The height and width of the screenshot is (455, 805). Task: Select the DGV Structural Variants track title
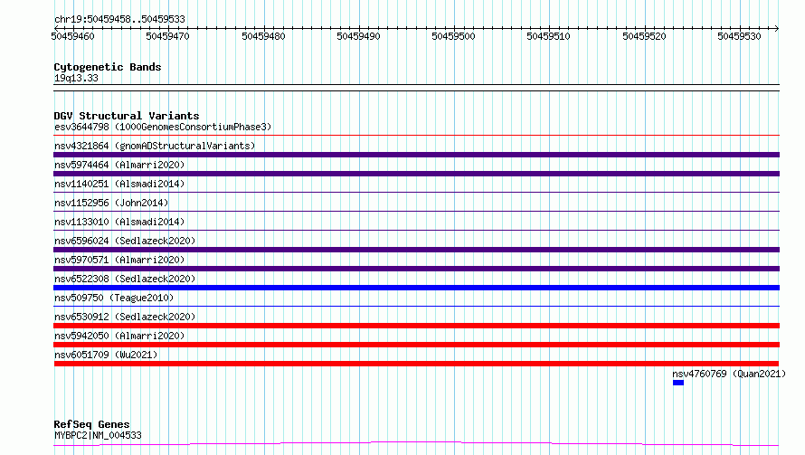click(127, 116)
